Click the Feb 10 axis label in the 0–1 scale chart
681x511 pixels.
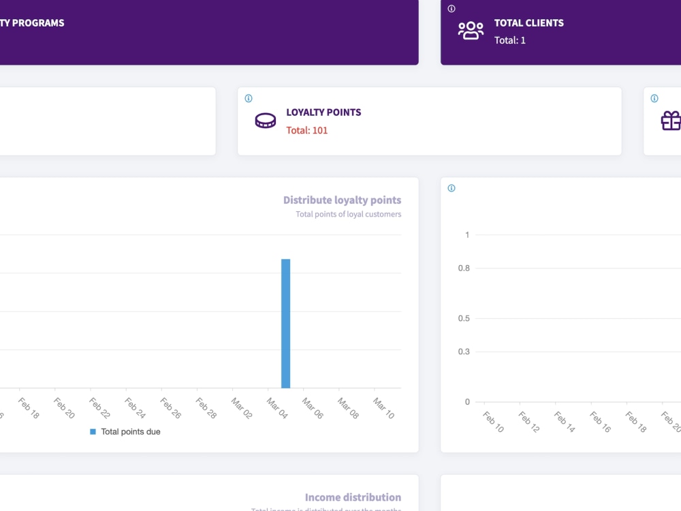[493, 422]
